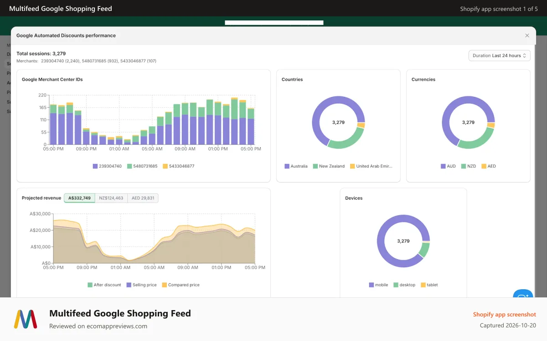Click the Multifeed app logo icon
547x341 pixels.
[x=26, y=319]
